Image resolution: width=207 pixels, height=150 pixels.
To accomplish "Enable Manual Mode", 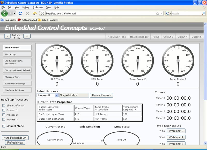I will [x=4, y=126].
